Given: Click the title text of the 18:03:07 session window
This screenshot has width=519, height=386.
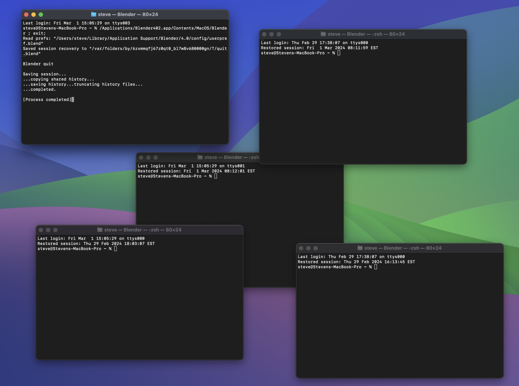Looking at the screenshot, I should pos(143,230).
